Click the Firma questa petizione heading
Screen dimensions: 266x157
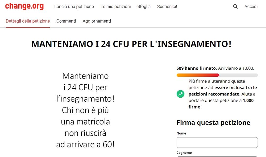click(213, 122)
